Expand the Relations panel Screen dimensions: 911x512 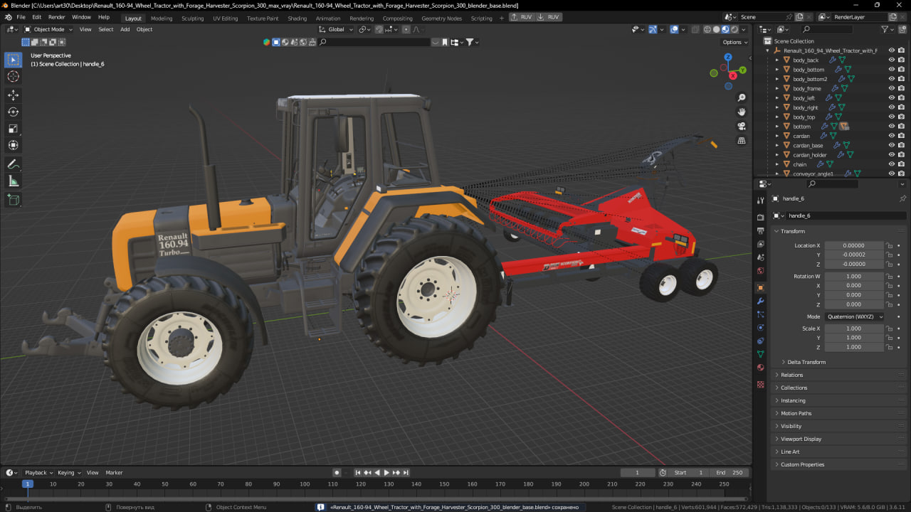791,375
